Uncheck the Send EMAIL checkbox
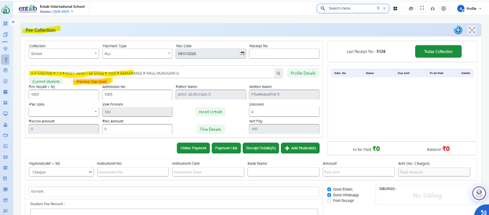 (x=329, y=189)
